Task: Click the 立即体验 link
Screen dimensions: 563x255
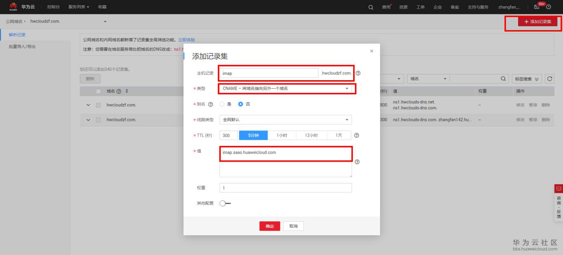Action: 186,40
